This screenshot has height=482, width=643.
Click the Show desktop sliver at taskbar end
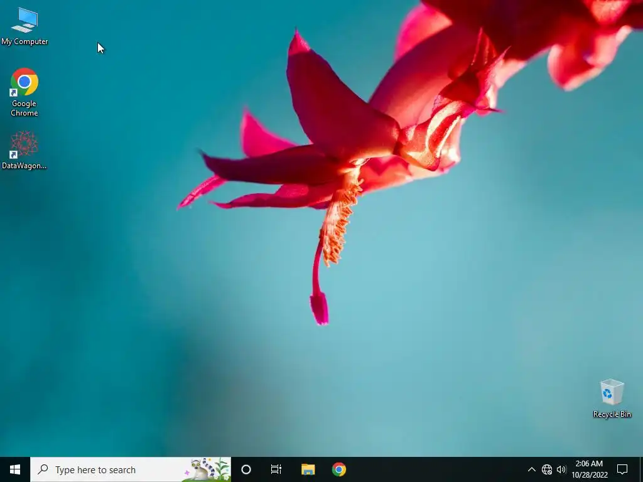(641, 469)
